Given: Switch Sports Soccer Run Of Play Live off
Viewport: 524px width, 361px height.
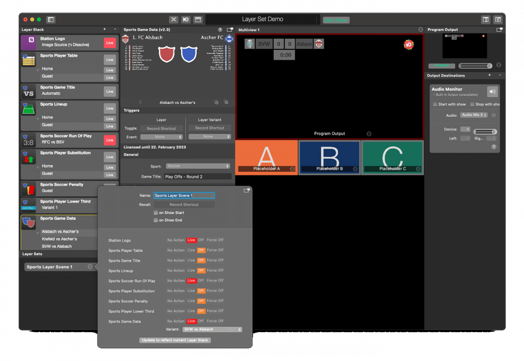Looking at the screenshot, I should [x=110, y=140].
